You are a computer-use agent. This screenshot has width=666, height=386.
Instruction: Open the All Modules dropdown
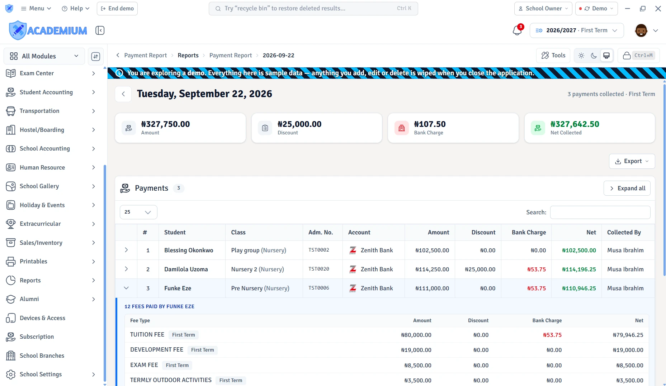tap(44, 56)
